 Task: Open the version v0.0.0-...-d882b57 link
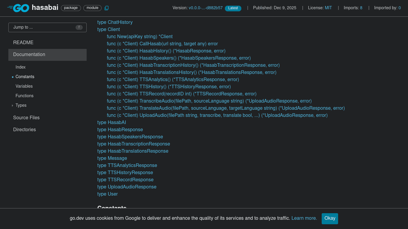[x=206, y=8]
